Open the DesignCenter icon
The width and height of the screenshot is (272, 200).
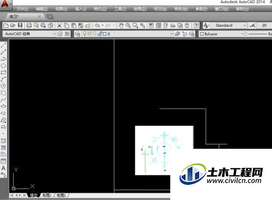pos(158,26)
